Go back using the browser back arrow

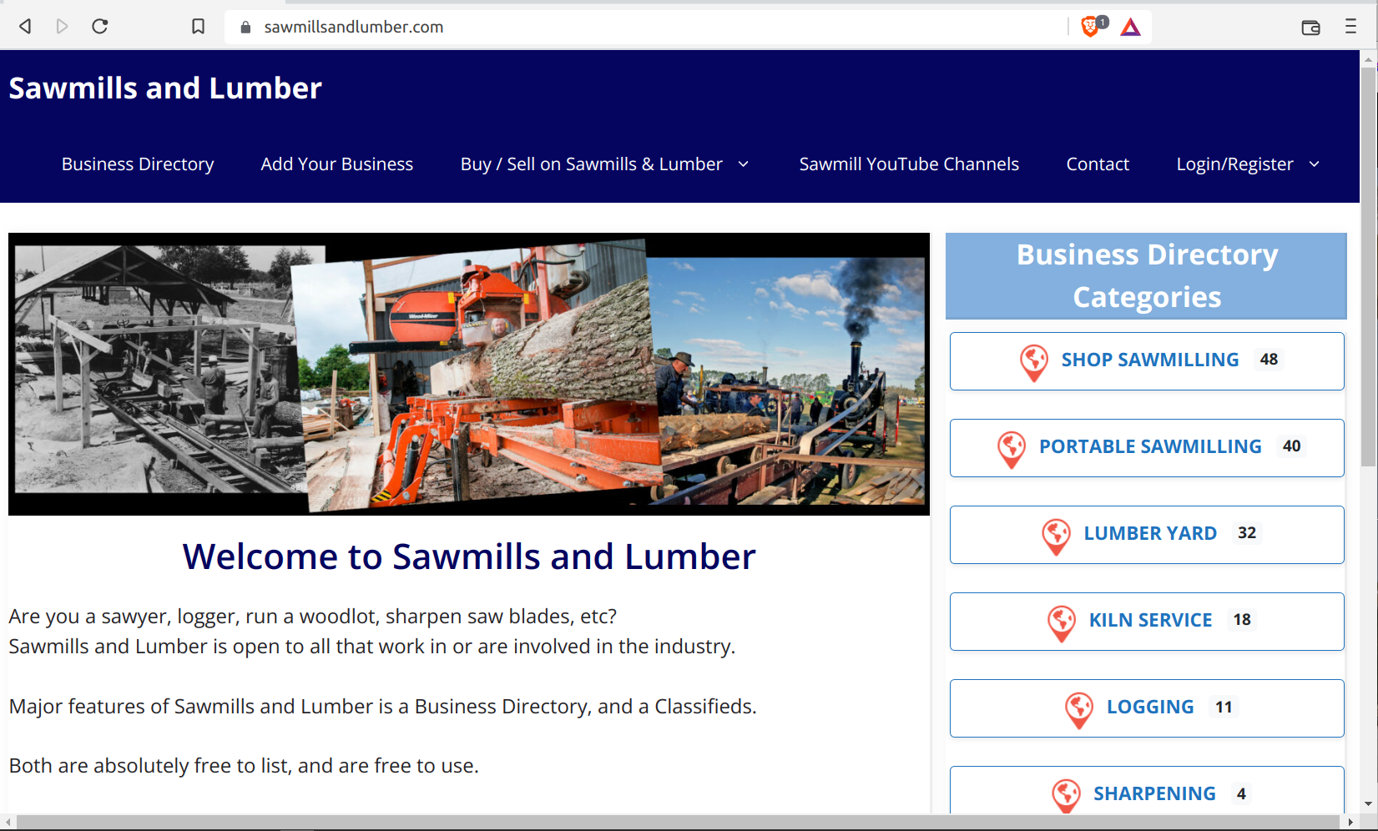click(x=25, y=27)
